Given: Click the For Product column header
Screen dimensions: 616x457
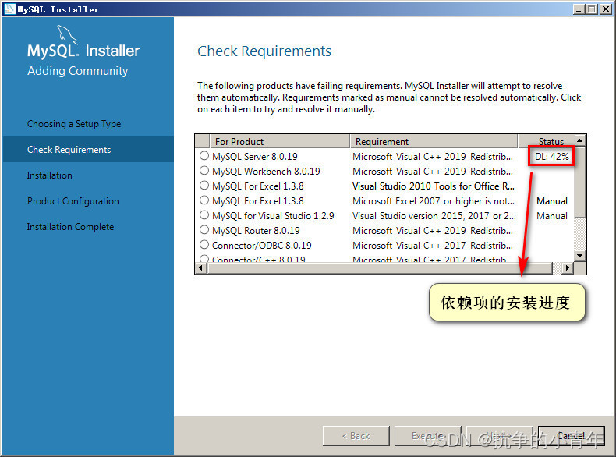Looking at the screenshot, I should [280, 141].
